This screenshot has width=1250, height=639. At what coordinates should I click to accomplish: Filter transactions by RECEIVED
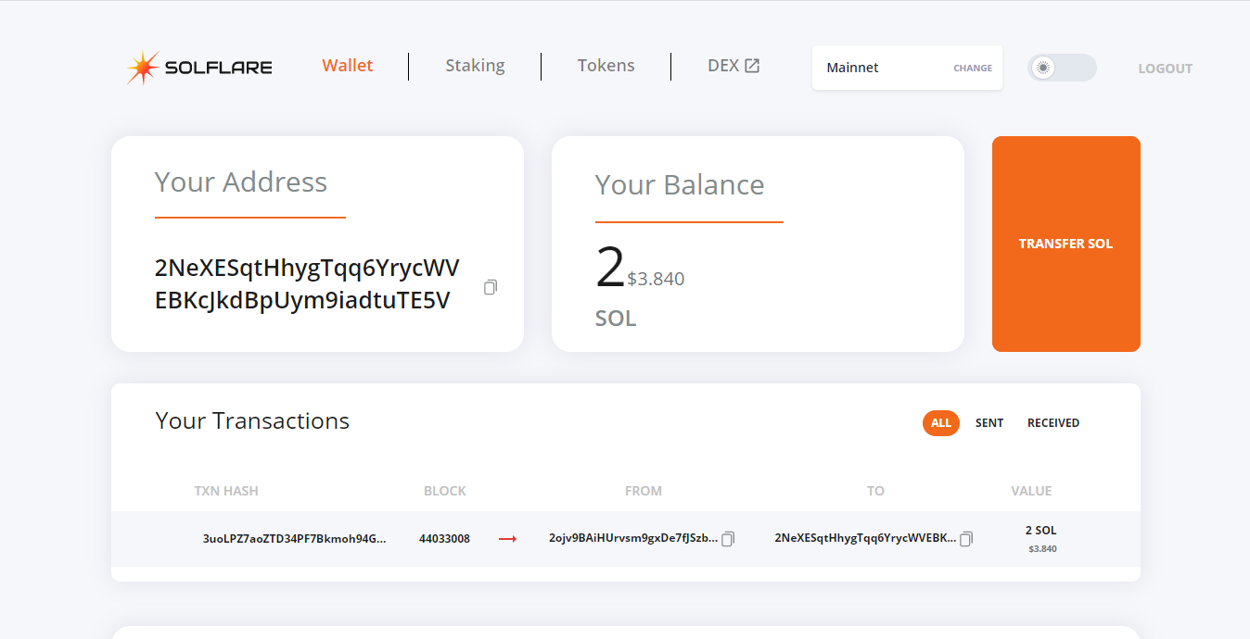(x=1053, y=423)
